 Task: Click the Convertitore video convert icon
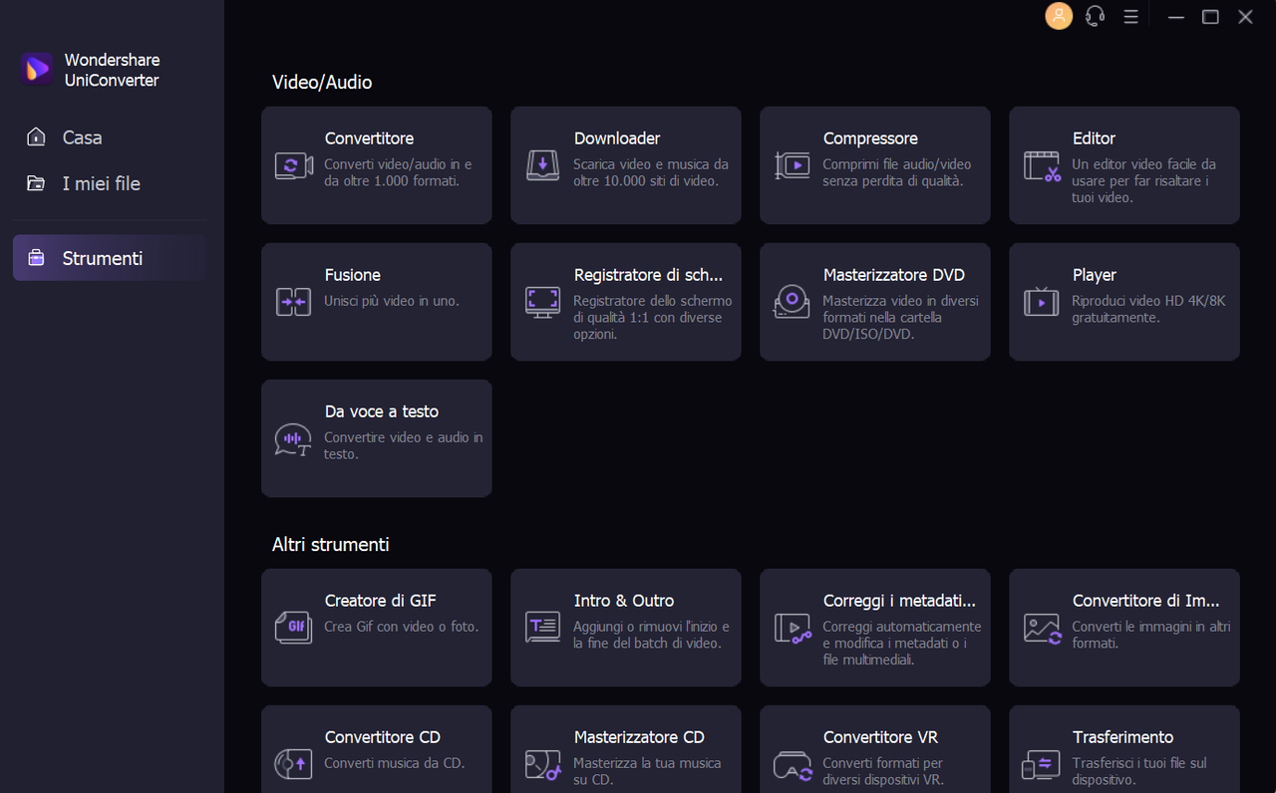tap(294, 166)
